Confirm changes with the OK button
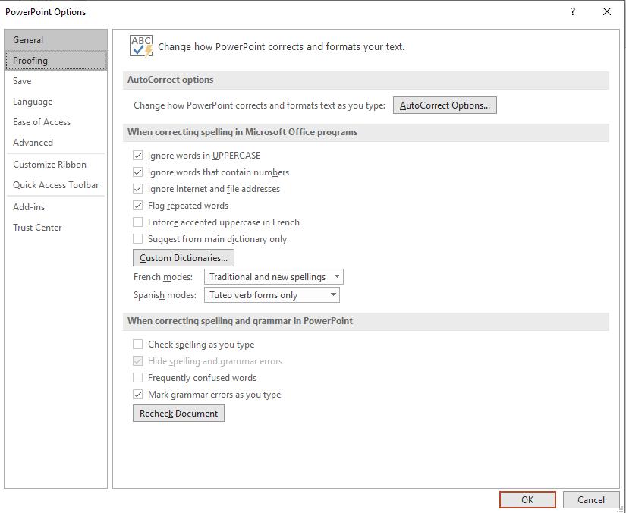Image resolution: width=626 pixels, height=513 pixels. pos(527,499)
